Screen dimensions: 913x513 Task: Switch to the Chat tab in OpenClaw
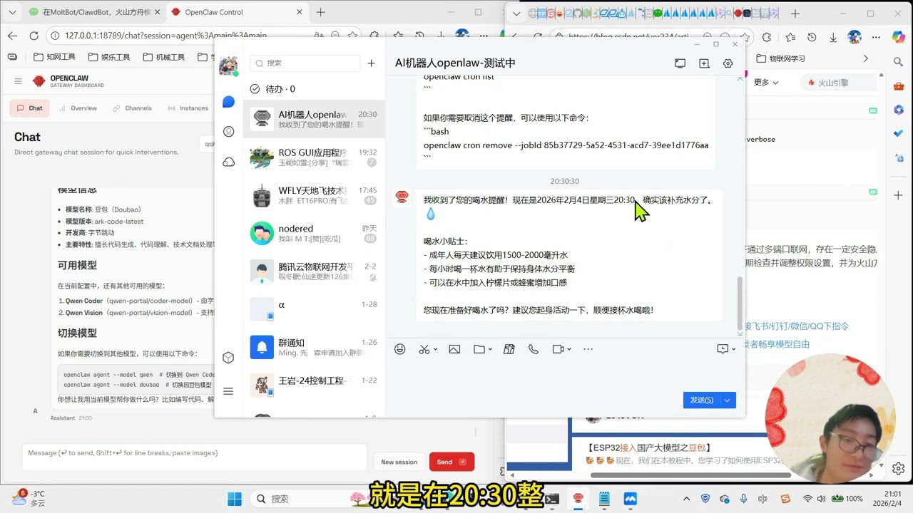[x=29, y=108]
